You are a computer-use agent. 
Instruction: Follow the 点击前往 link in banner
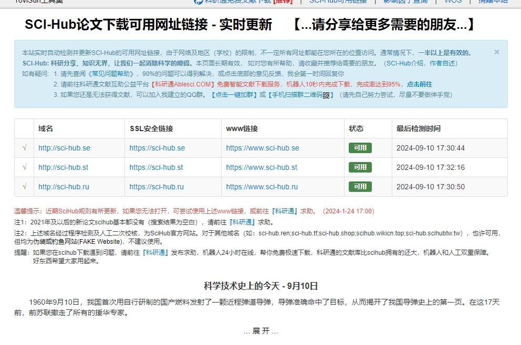pyautogui.click(x=420, y=84)
